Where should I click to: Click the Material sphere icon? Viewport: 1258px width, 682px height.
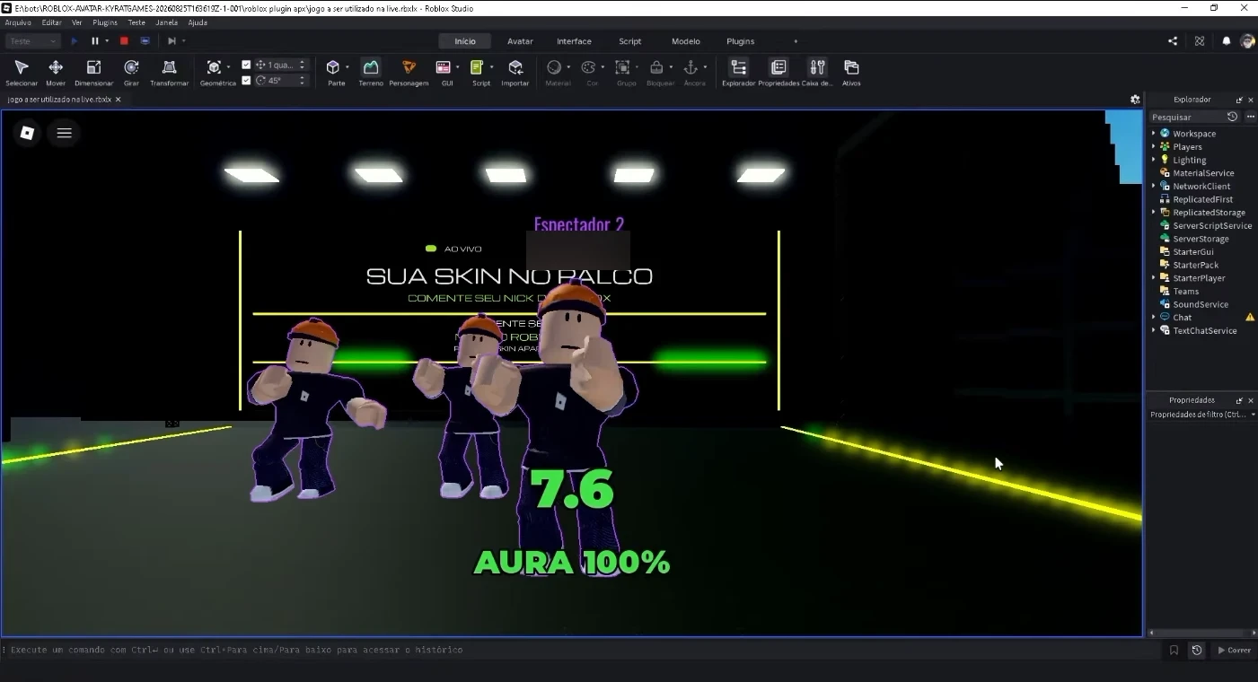[554, 67]
